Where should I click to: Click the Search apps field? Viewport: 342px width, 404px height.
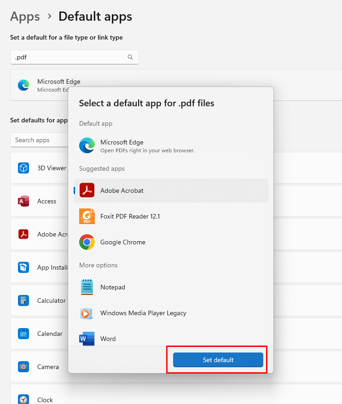[39, 140]
